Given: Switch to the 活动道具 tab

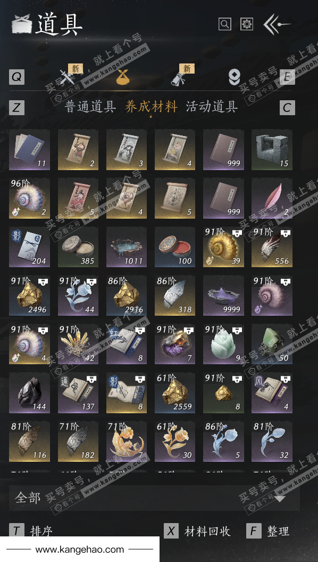Looking at the screenshot, I should coord(212,107).
